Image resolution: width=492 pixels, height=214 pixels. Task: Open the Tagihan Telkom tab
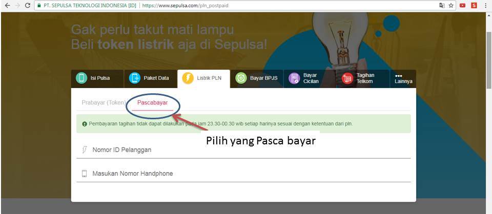[x=363, y=78]
